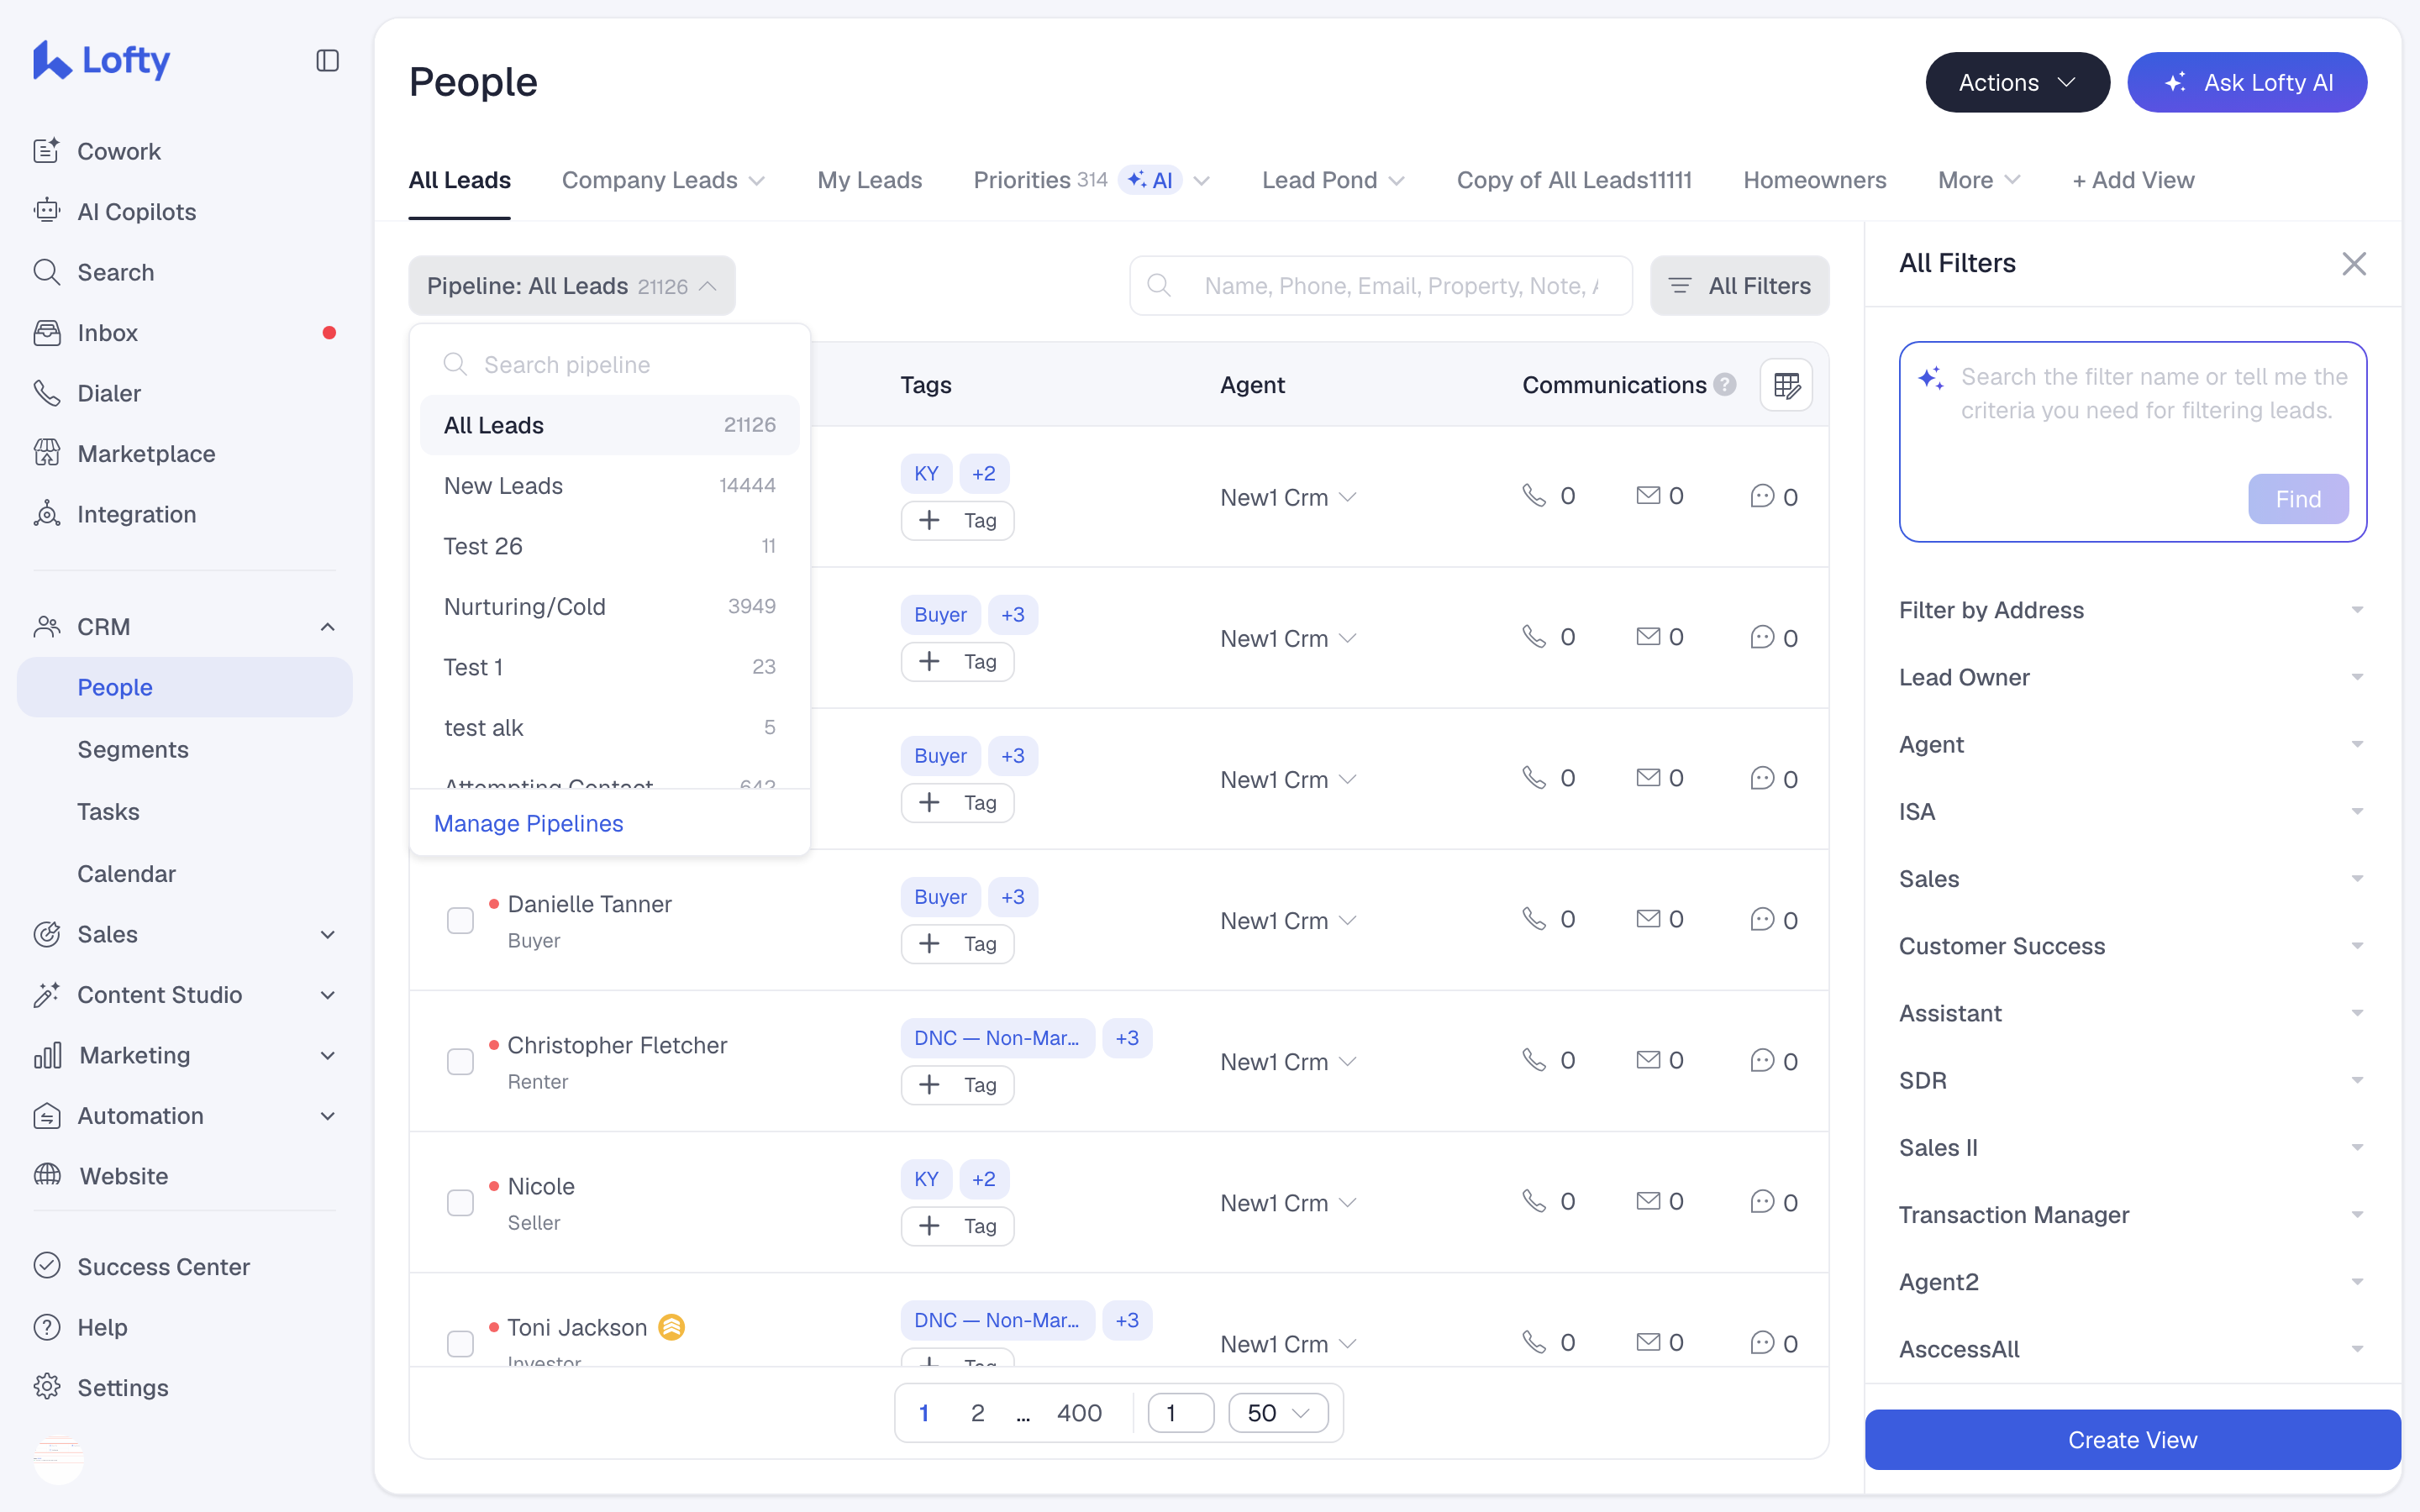Check the box next to Danielle Tanner
The width and height of the screenshot is (2420, 1512).
pyautogui.click(x=460, y=920)
